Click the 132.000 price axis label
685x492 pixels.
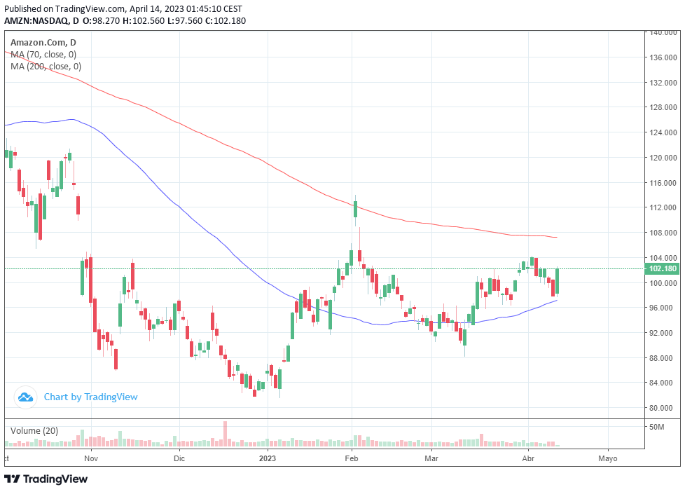coord(663,83)
